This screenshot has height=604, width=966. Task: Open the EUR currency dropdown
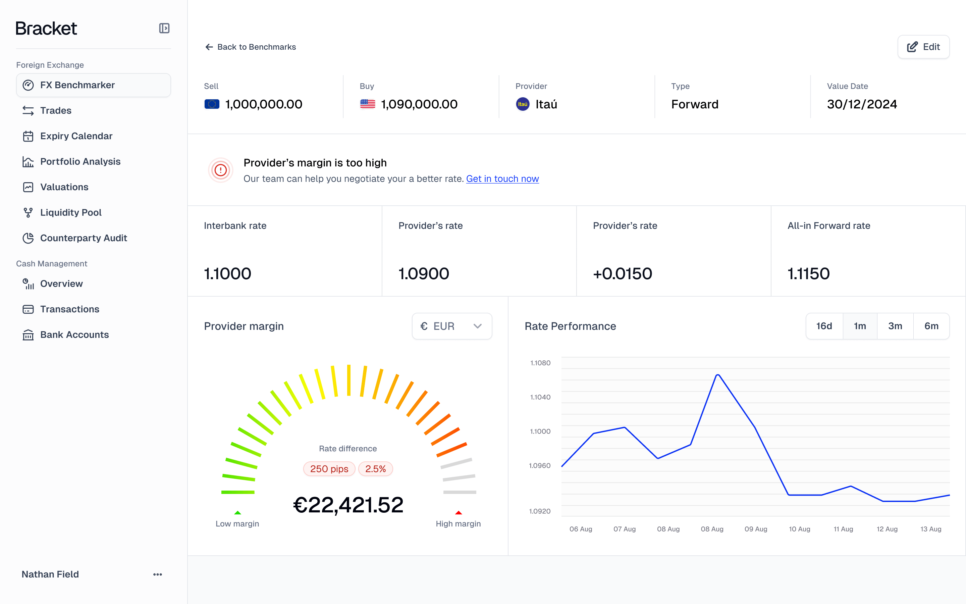pyautogui.click(x=452, y=326)
